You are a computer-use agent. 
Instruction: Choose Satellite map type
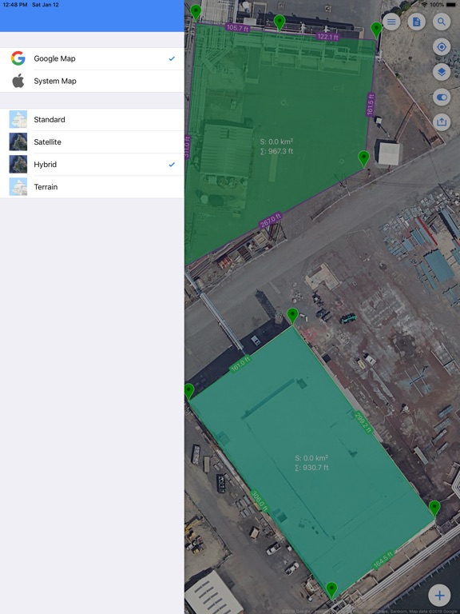click(92, 142)
